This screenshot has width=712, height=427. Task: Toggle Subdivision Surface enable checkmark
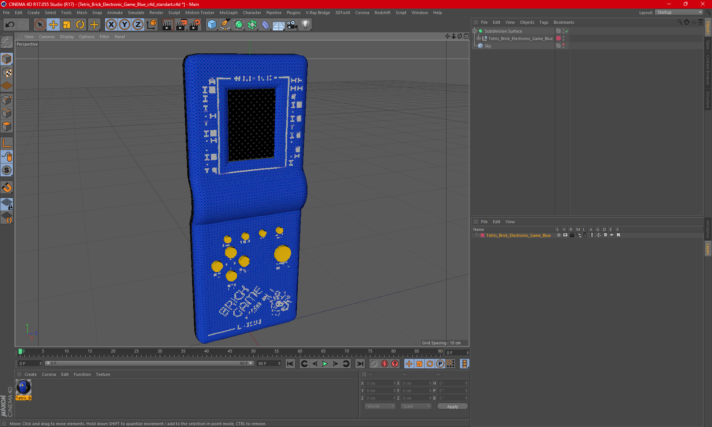567,31
